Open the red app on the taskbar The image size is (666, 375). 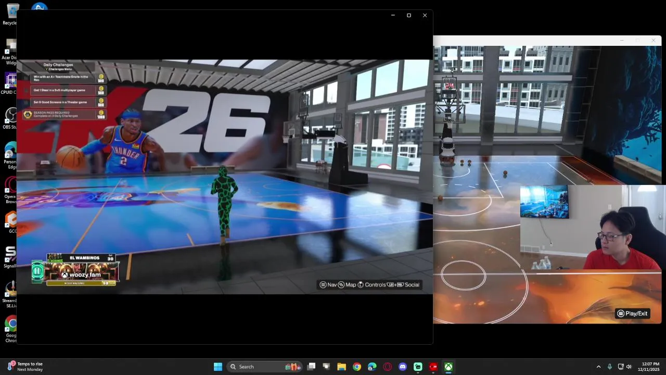433,367
